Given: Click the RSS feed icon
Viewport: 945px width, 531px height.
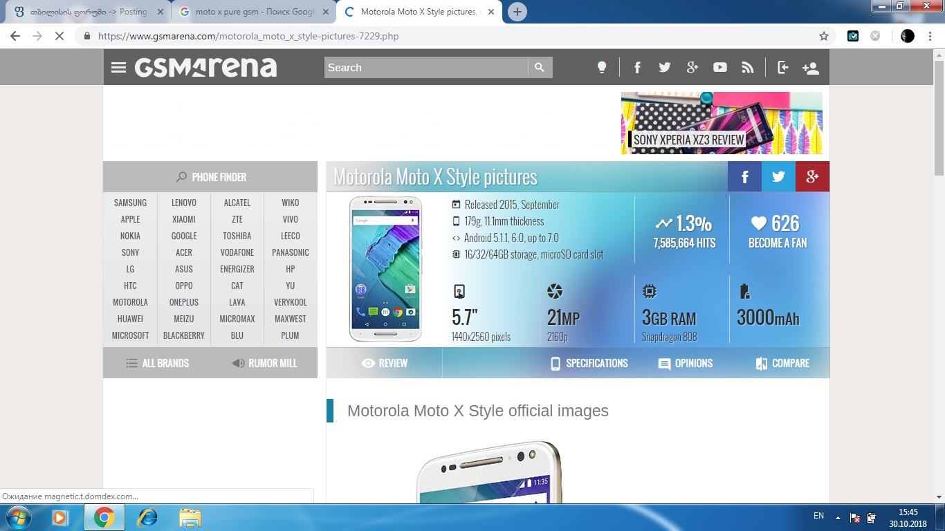Looking at the screenshot, I should tap(747, 68).
